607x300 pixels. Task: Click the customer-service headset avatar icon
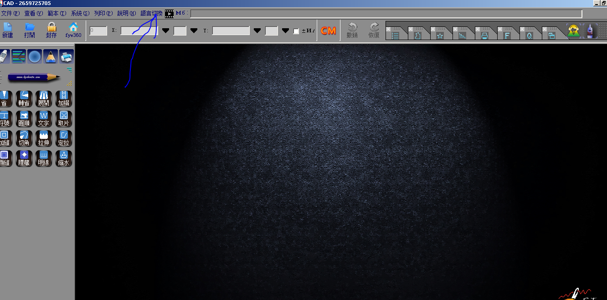[574, 31]
